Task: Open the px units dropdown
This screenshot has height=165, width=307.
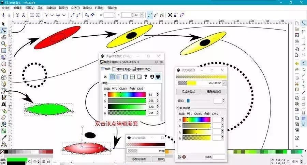Action: tap(142, 15)
